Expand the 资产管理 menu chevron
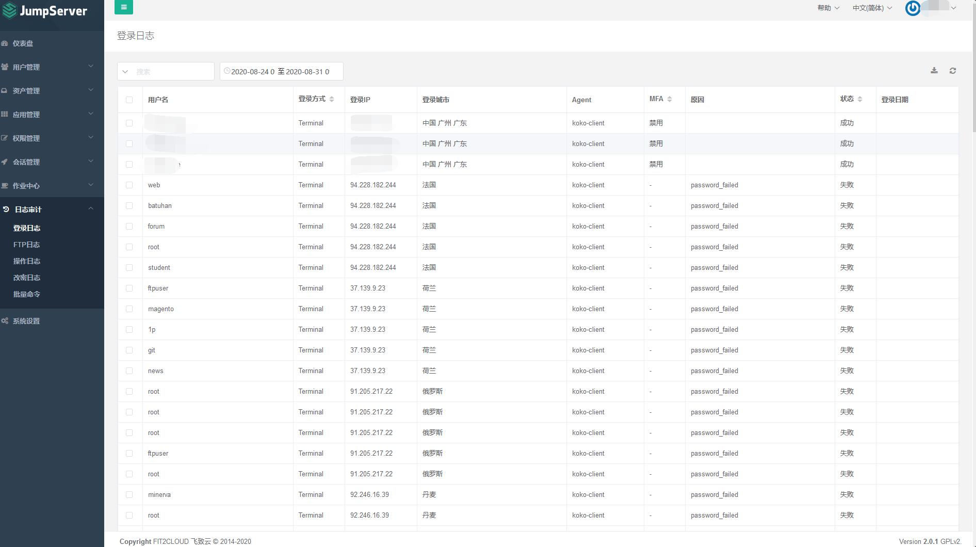This screenshot has width=976, height=547. 91,90
